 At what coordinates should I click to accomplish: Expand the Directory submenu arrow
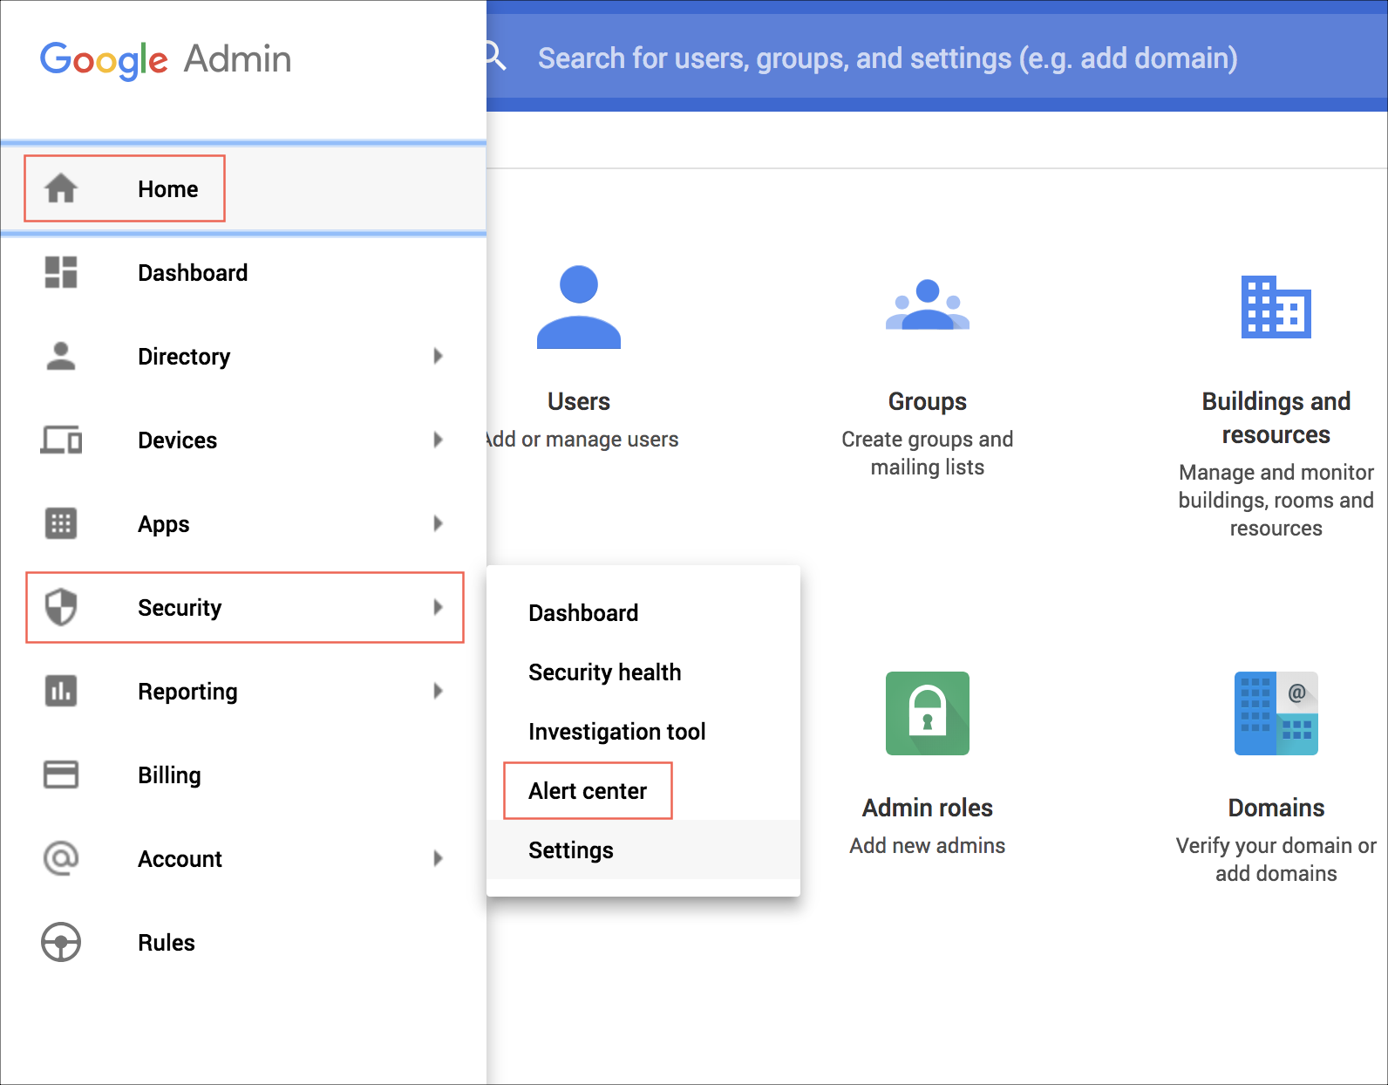point(438,356)
